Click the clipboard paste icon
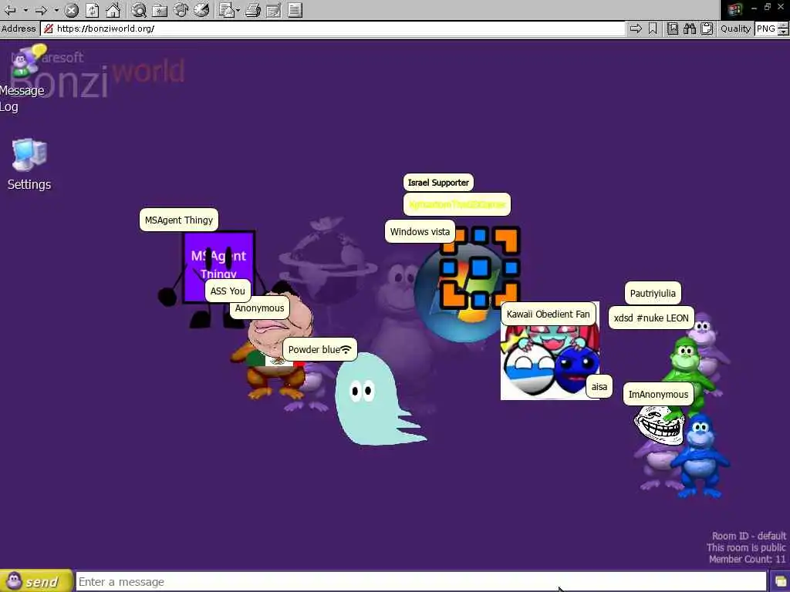This screenshot has height=592, width=790. [x=707, y=29]
